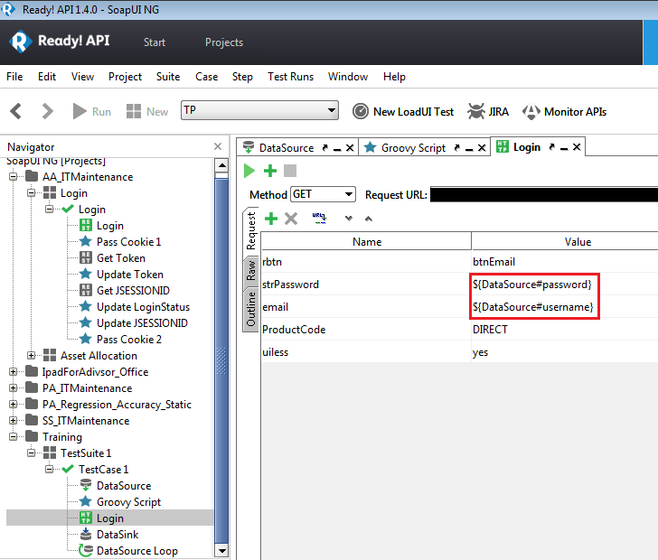Screen dimensions: 658x560
Task: Click the New toolbar button
Action: (x=147, y=112)
